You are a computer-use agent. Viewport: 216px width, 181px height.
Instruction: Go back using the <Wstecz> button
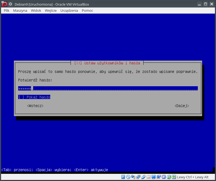(x=35, y=106)
